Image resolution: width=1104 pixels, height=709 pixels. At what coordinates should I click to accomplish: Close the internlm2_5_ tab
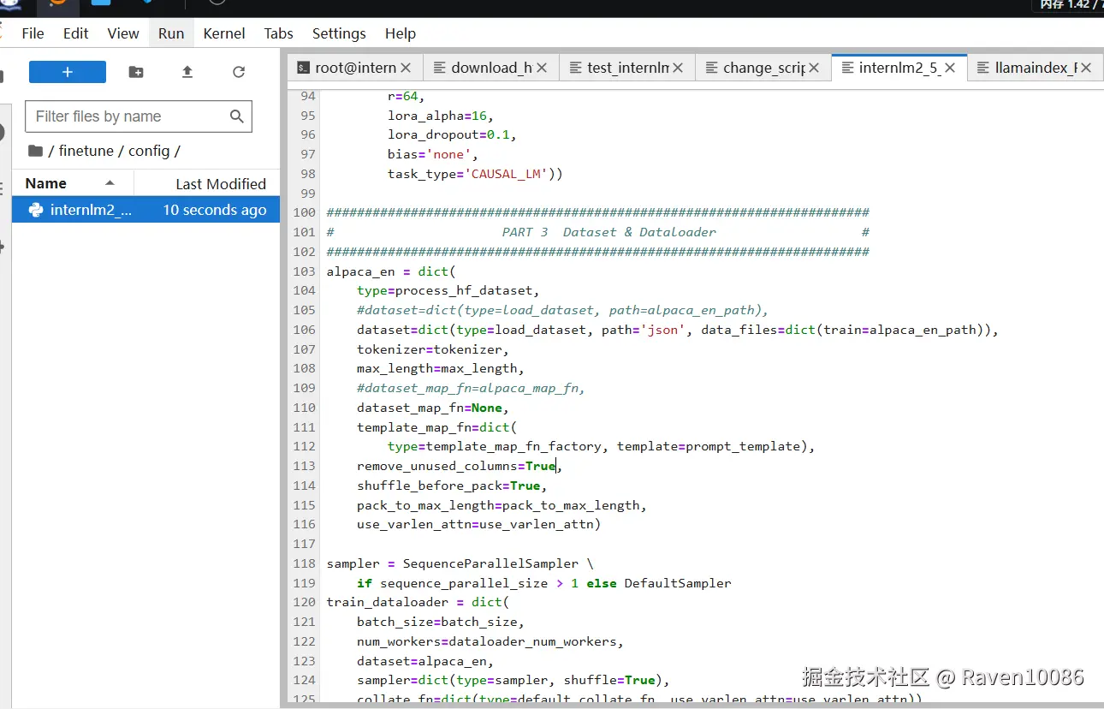(x=950, y=68)
